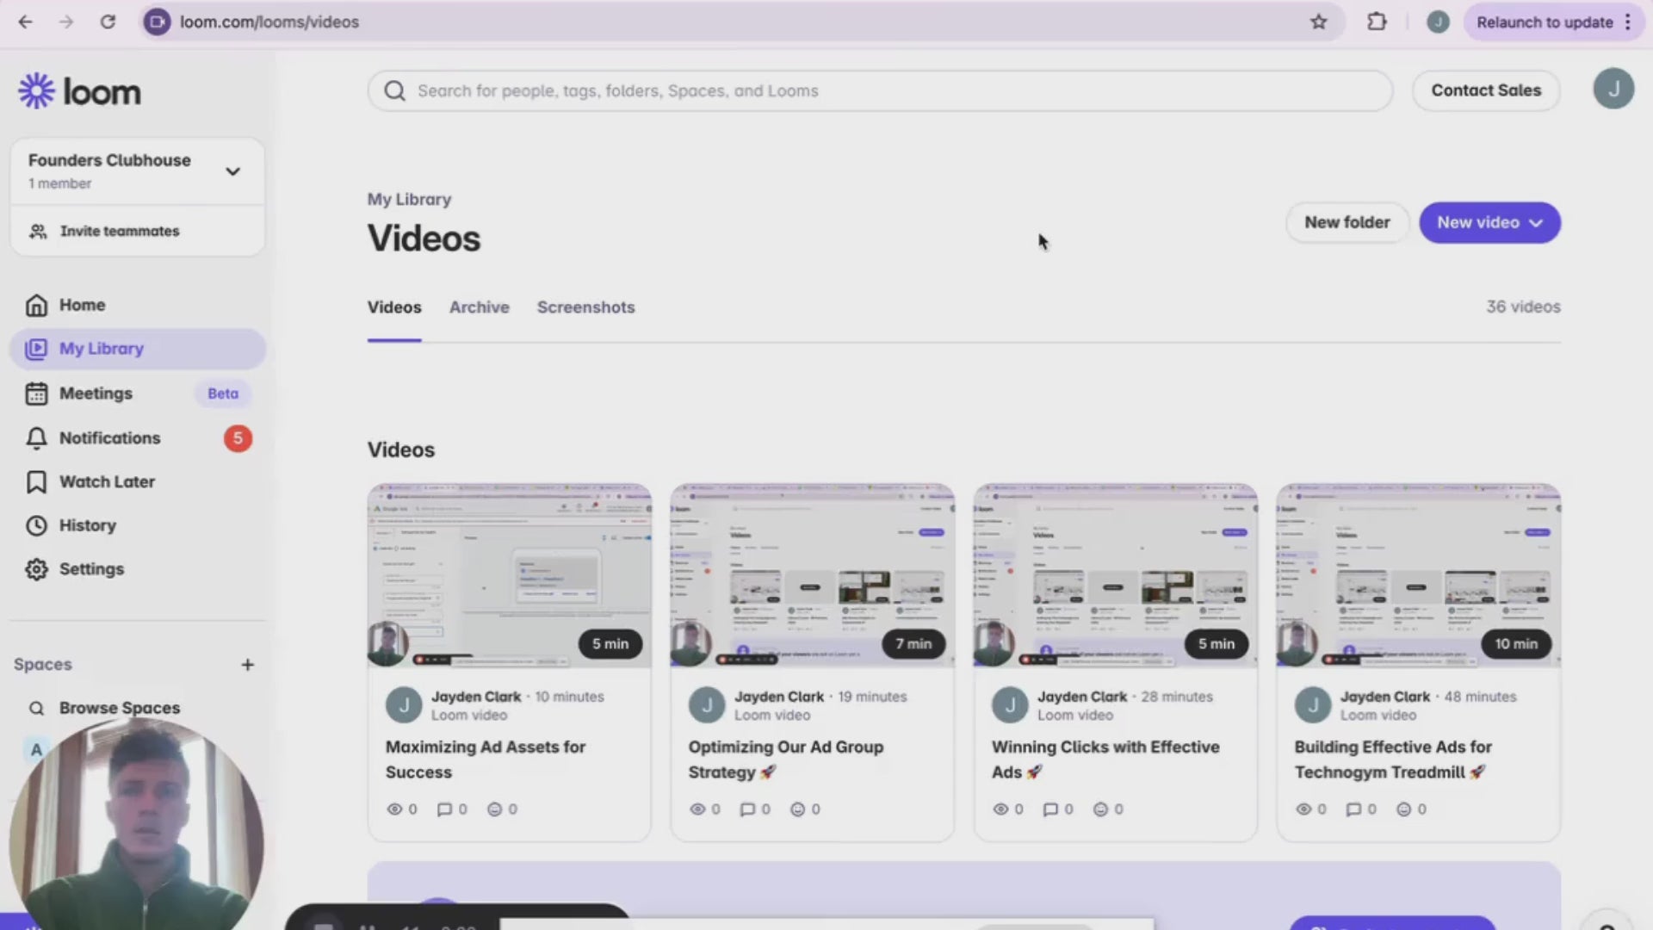Image resolution: width=1653 pixels, height=930 pixels.
Task: Open History clock item in sidebar
Action: 36,526
